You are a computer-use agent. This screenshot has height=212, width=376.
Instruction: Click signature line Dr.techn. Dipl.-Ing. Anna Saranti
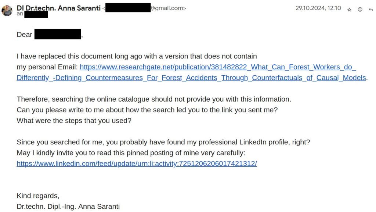click(x=68, y=206)
